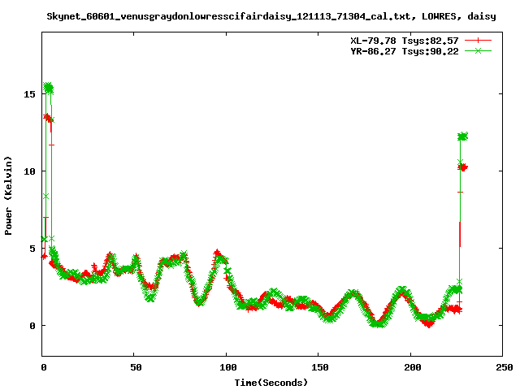
Task: Click the x-axis tick label 50
Action: pos(136,367)
